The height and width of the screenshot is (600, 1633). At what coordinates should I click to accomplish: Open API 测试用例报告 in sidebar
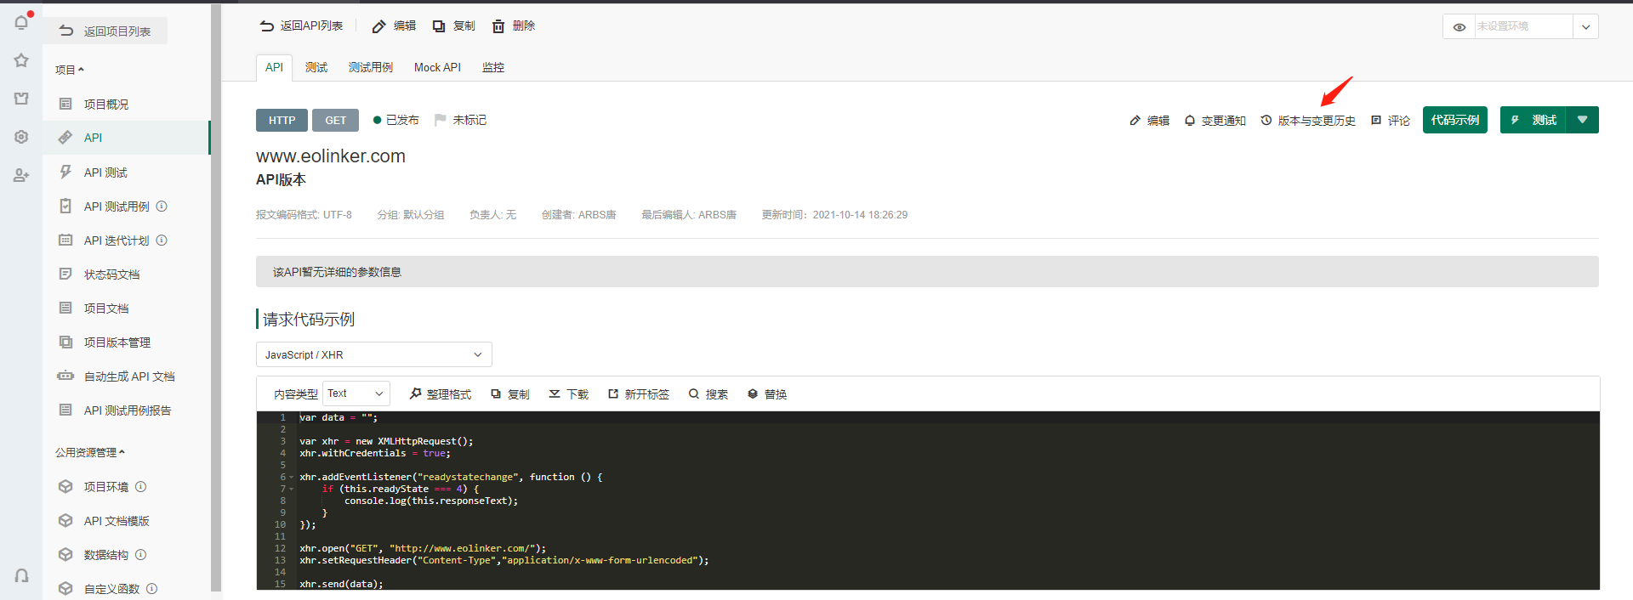click(126, 410)
